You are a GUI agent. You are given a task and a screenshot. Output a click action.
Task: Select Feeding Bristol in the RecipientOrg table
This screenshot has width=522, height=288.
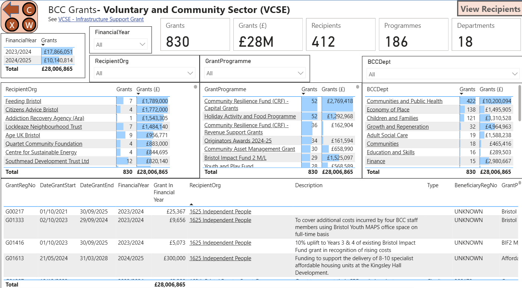pos(23,101)
